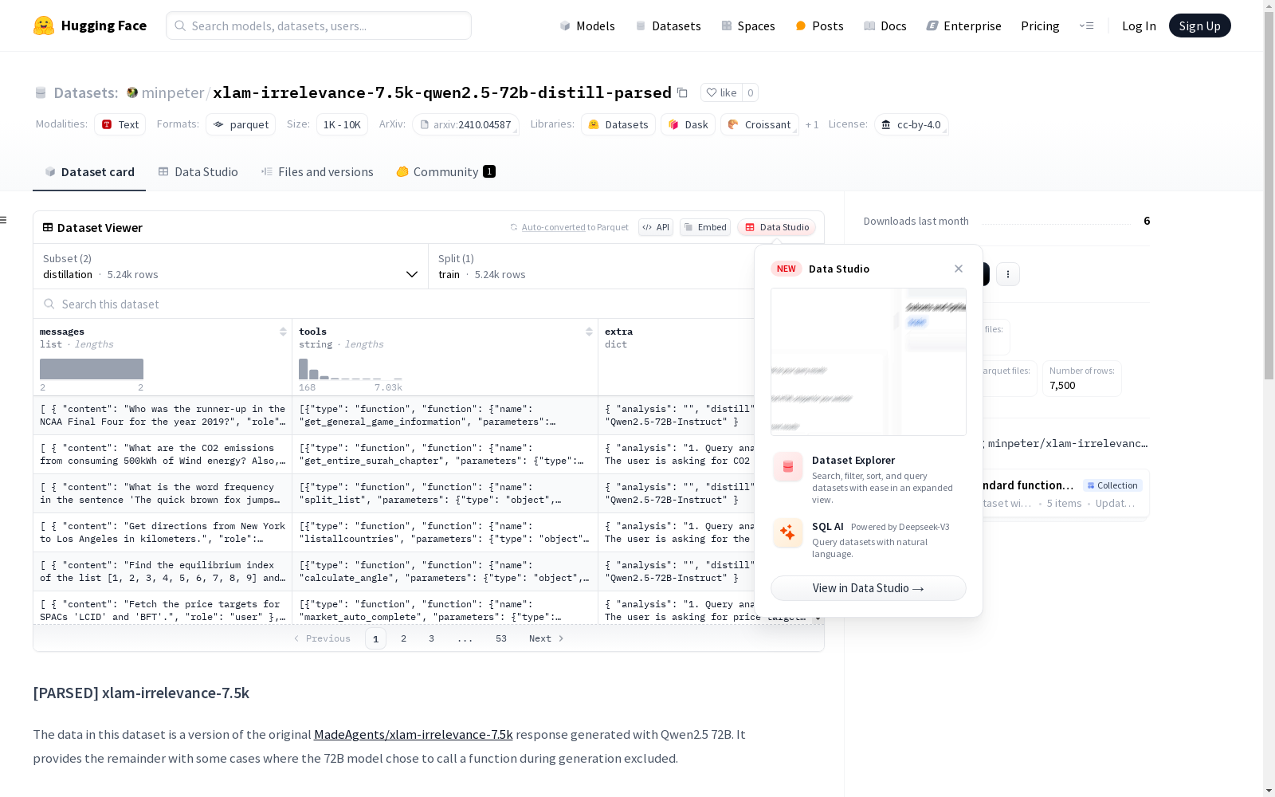Screen dimensions: 1275x797
Task: Open the Data Studio button in the viewer header
Action: coord(777,227)
